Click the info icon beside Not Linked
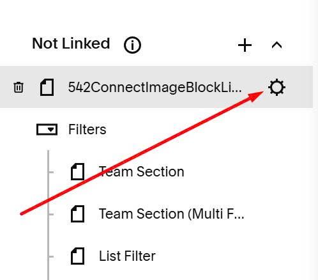Viewport: 318px width, 280px height. click(132, 45)
